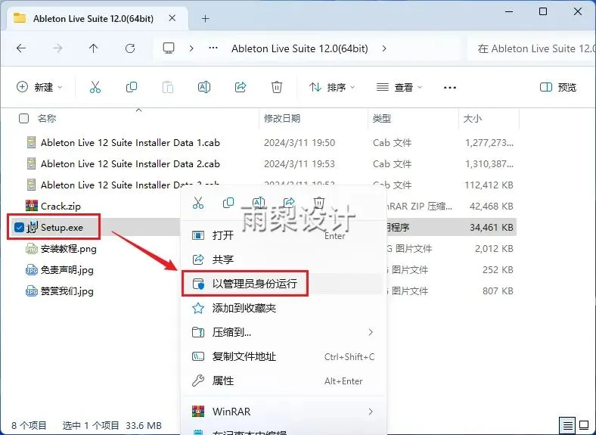Click the Ableton Live Suite 12.0(64bit) breadcrumb
596x435 pixels.
tap(300, 48)
